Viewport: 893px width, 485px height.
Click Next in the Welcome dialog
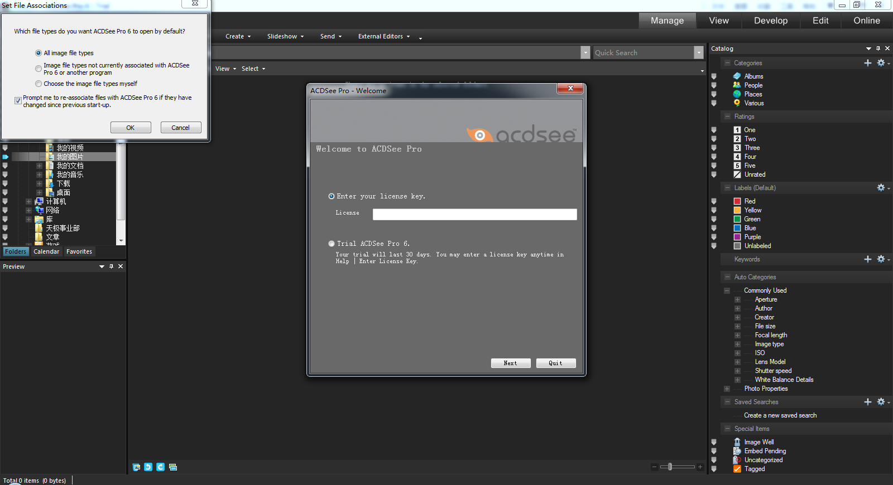(x=510, y=363)
